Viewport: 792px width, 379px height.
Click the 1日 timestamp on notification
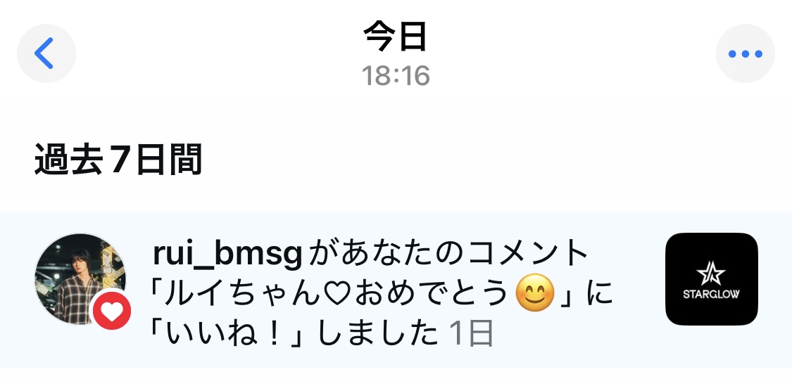471,333
